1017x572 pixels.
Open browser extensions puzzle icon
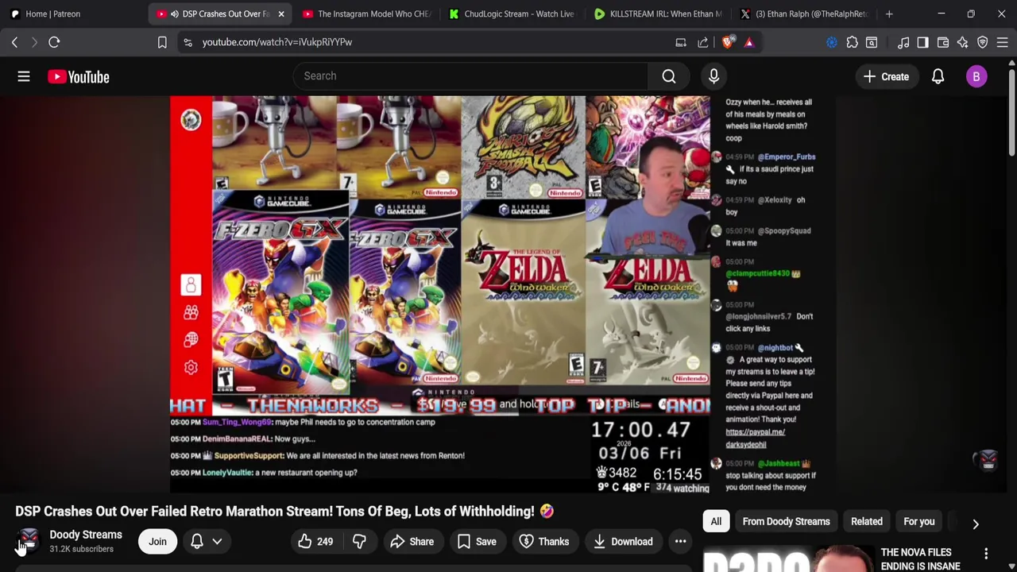852,42
